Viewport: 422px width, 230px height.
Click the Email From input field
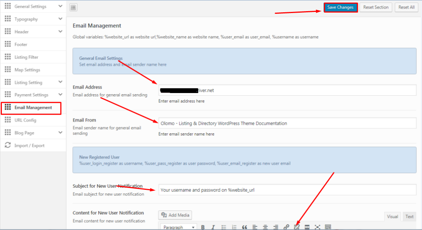point(287,123)
